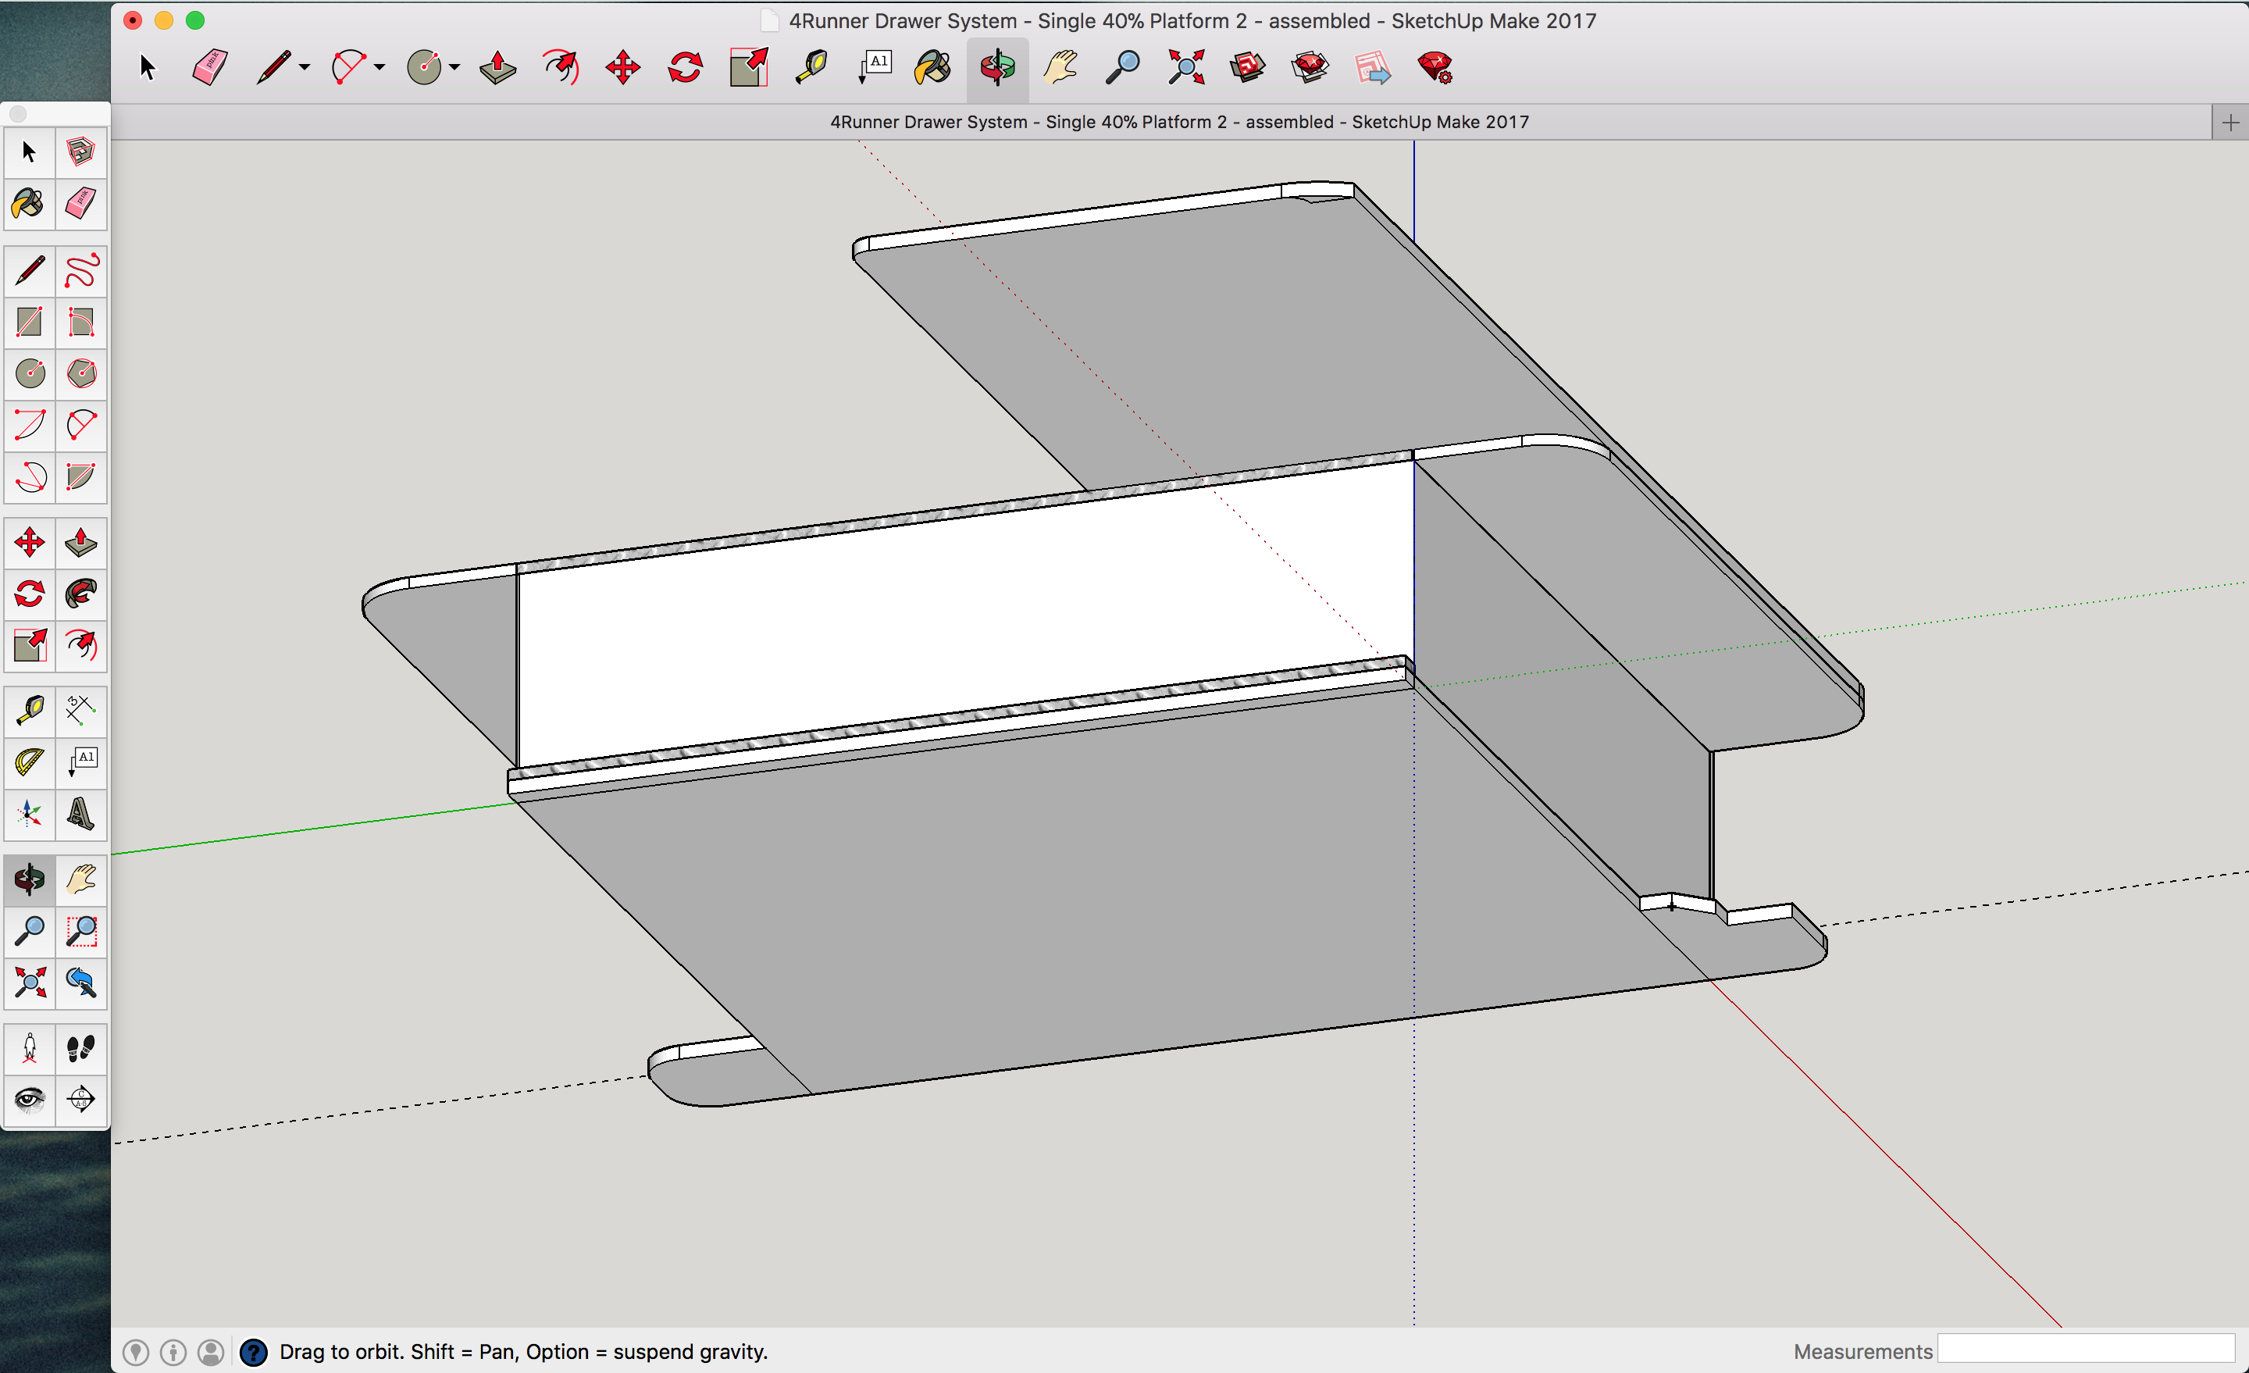
Task: Select the Zoom Window tool
Action: point(81,931)
